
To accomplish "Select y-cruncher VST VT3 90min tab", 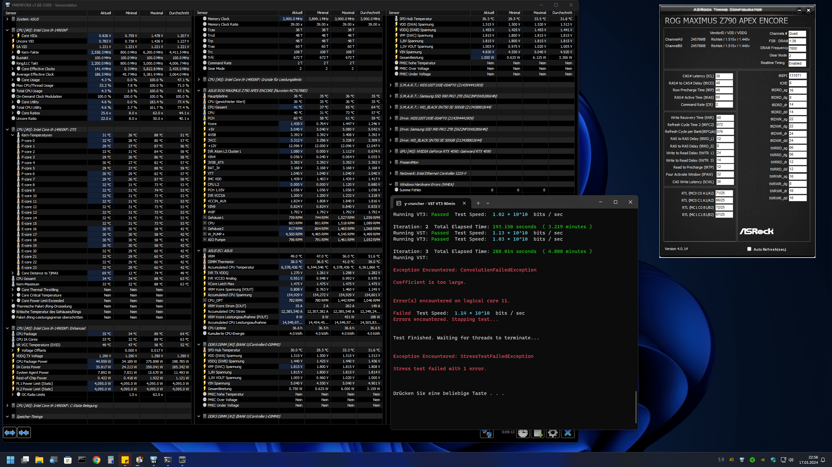I will tap(429, 203).
